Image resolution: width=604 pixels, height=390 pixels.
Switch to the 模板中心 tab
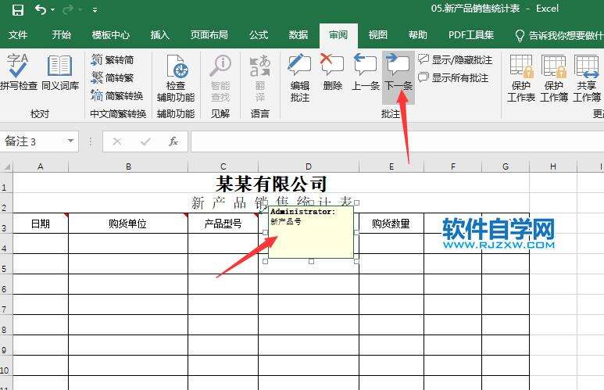tap(110, 35)
